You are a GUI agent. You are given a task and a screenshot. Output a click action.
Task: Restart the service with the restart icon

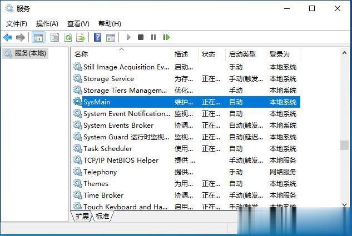coord(166,37)
